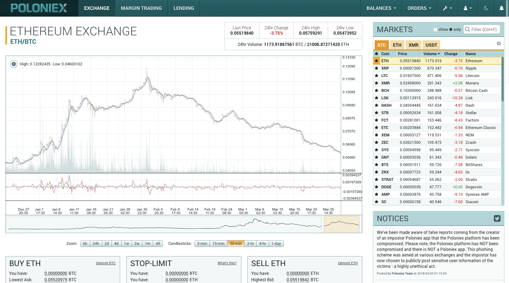Set chart zoom to 1w
509x283 pixels.
126,243
